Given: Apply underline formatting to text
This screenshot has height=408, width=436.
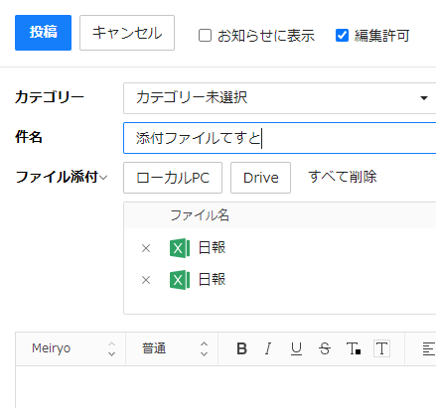Looking at the screenshot, I should [x=296, y=348].
